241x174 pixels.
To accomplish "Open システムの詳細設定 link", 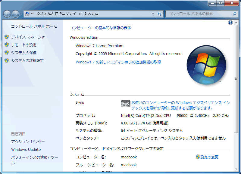I will [27, 61].
